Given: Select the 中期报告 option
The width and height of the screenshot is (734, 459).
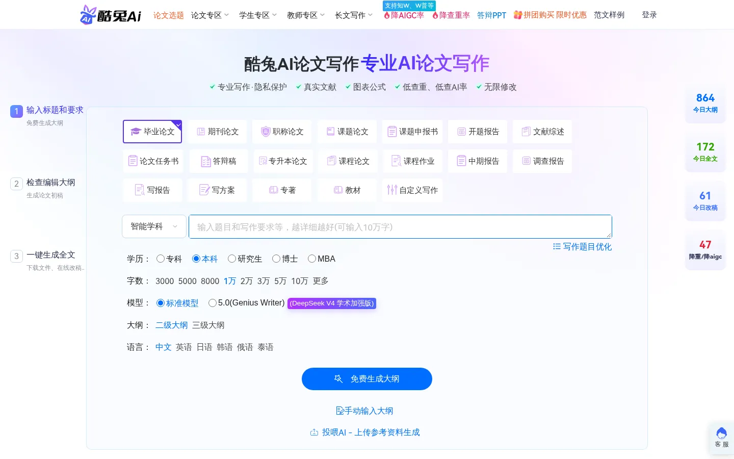Looking at the screenshot, I should tap(478, 161).
